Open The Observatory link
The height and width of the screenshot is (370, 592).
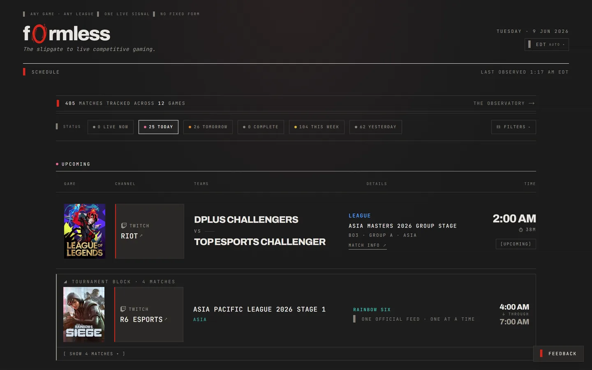pyautogui.click(x=504, y=103)
